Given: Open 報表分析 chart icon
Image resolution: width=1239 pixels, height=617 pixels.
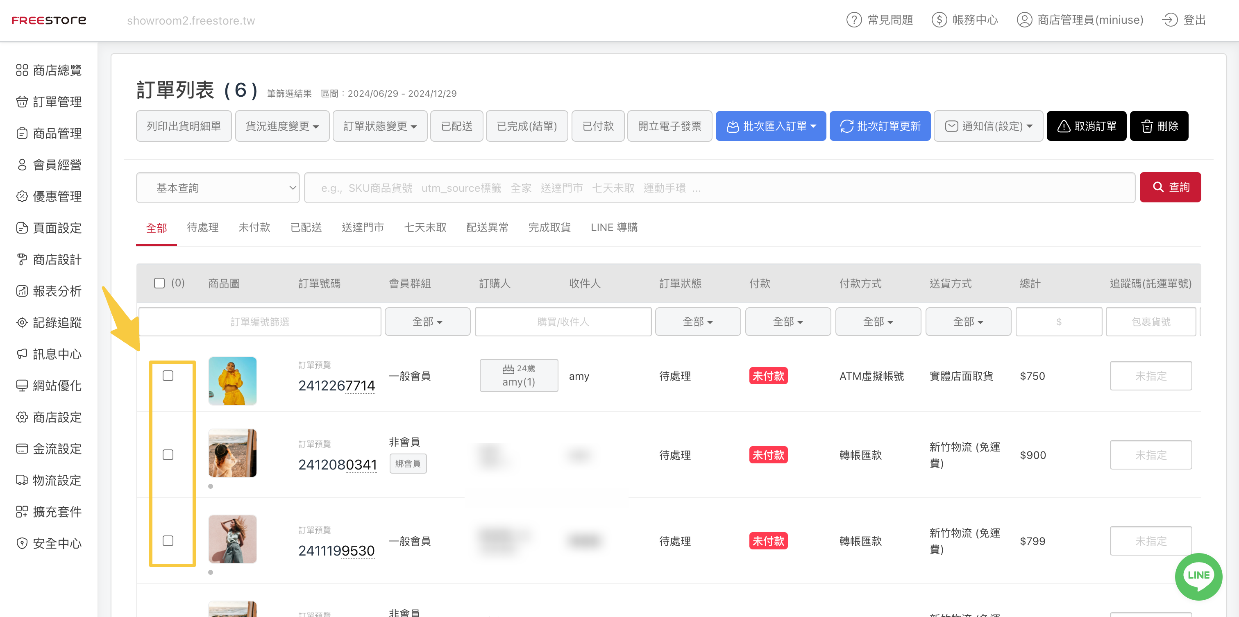Looking at the screenshot, I should pyautogui.click(x=22, y=291).
